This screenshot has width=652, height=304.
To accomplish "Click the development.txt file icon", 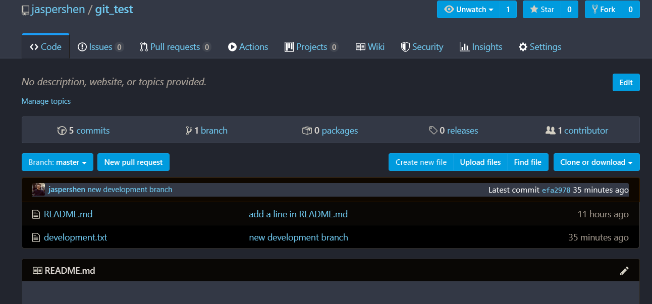I will click(36, 237).
